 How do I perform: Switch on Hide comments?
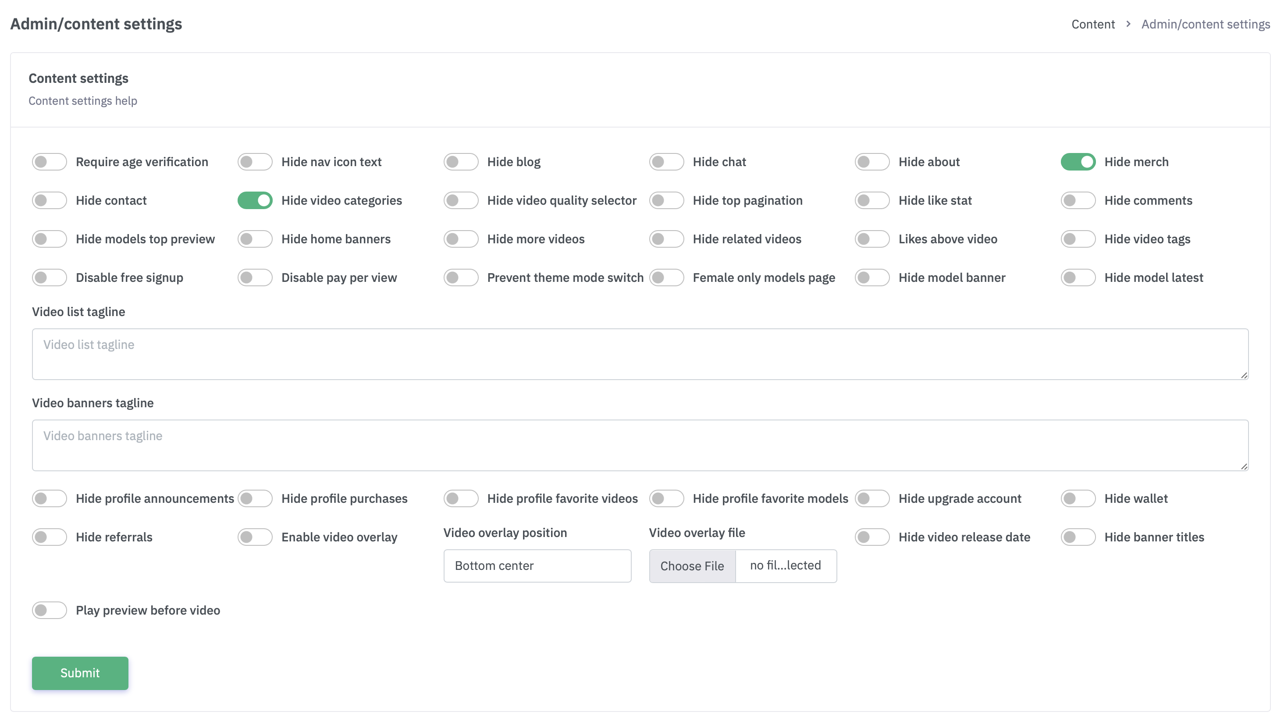point(1078,200)
